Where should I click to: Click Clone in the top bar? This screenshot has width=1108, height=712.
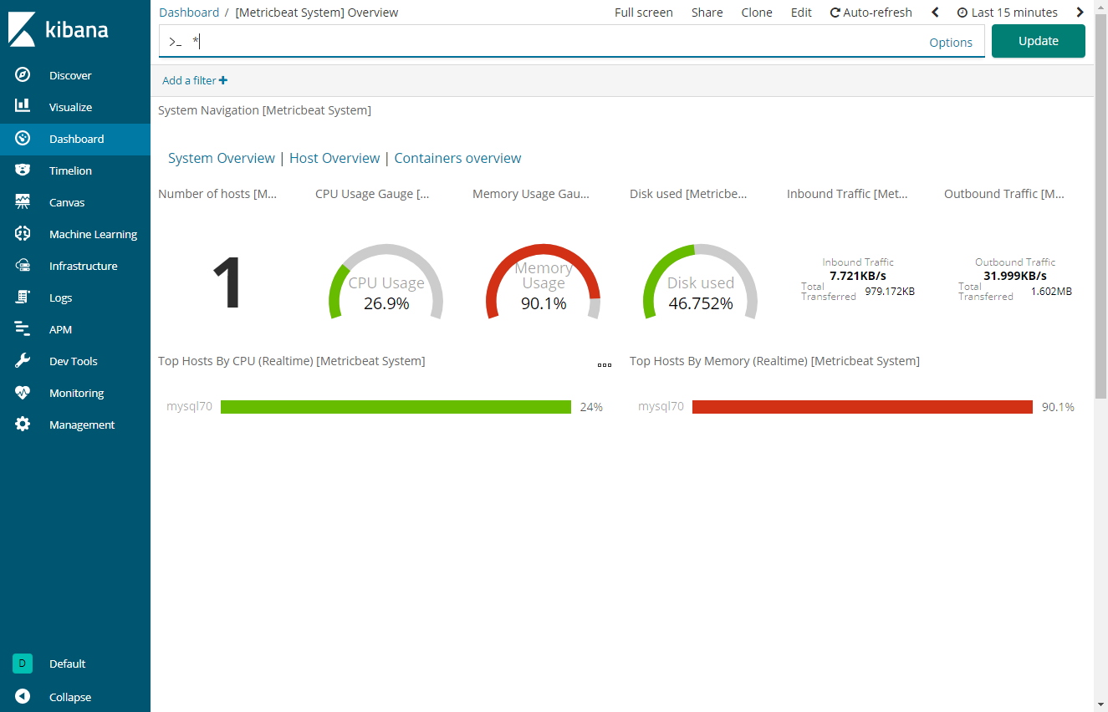coord(757,13)
